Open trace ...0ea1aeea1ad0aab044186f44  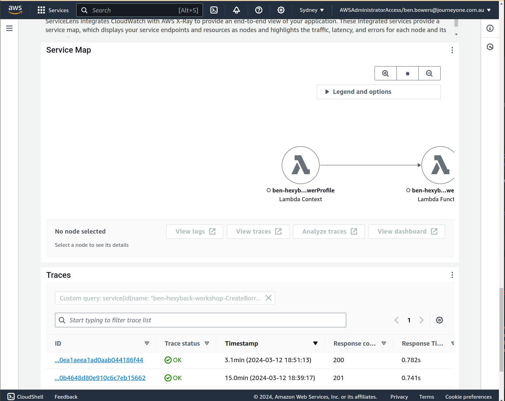(x=99, y=360)
